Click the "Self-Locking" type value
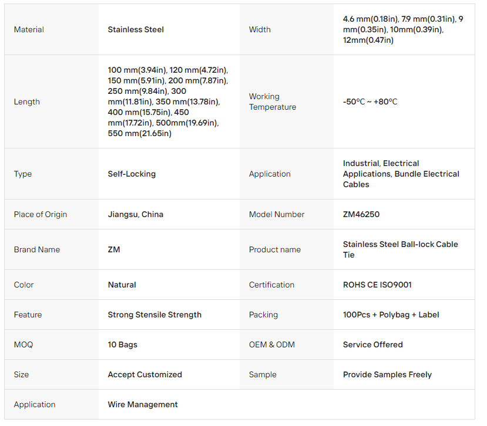Image resolution: width=487 pixels, height=426 pixels. (x=132, y=174)
